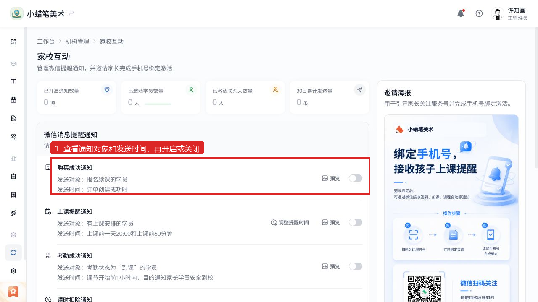This screenshot has height=302, width=538.
Task: Click the 小蜡笔美术 shield logo
Action: pos(17,13)
